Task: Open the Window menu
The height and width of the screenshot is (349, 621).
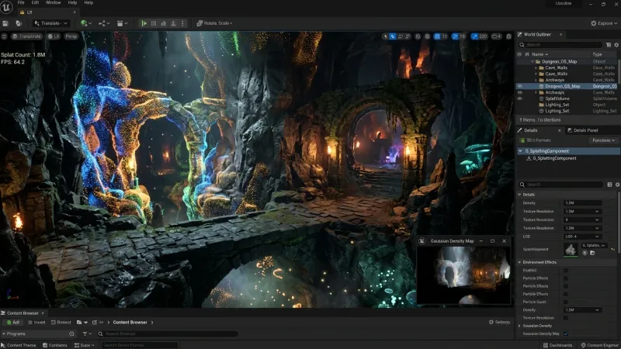Action: tap(53, 3)
